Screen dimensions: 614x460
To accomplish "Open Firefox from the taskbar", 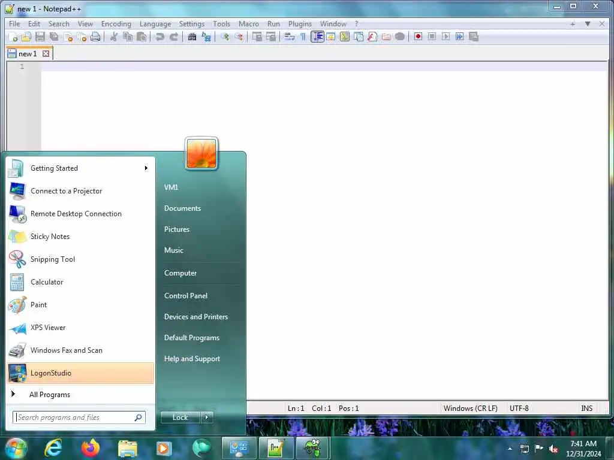I will point(90,448).
